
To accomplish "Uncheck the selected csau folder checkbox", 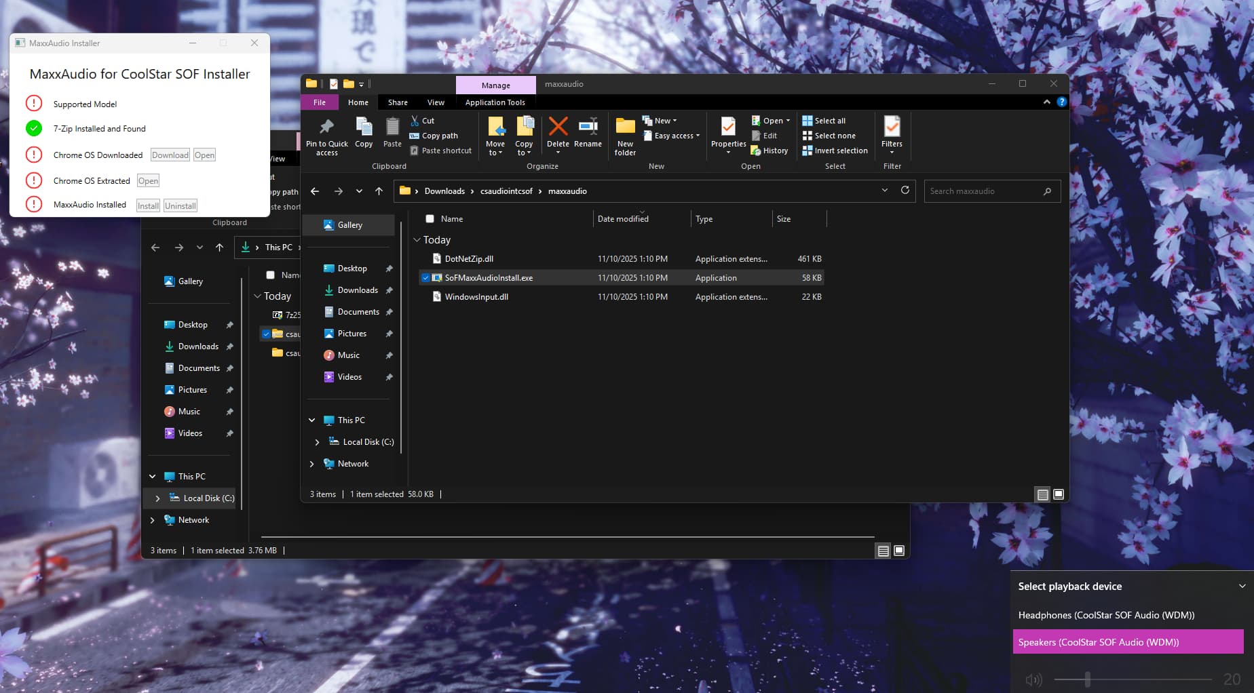I will pyautogui.click(x=266, y=334).
